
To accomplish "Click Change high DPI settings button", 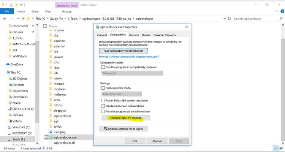I will click(x=126, y=118).
